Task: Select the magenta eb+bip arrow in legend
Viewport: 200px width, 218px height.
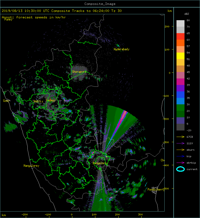Action: pyautogui.click(x=180, y=163)
